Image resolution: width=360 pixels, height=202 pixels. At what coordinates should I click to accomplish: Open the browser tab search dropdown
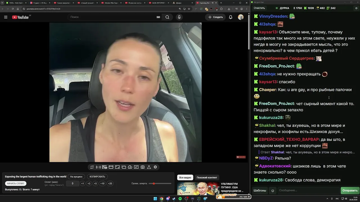[x=3, y=3]
